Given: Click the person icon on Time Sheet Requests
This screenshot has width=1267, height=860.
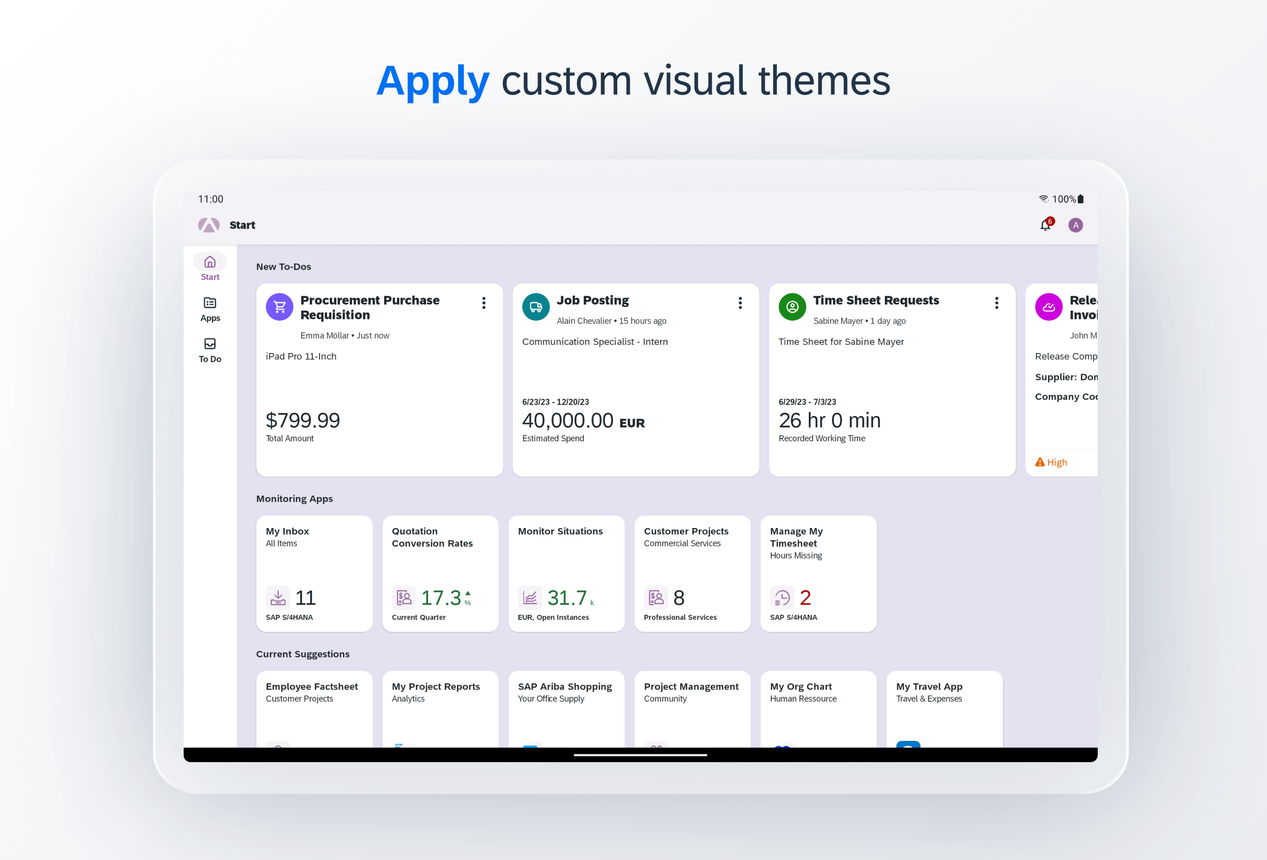Looking at the screenshot, I should pyautogui.click(x=792, y=307).
